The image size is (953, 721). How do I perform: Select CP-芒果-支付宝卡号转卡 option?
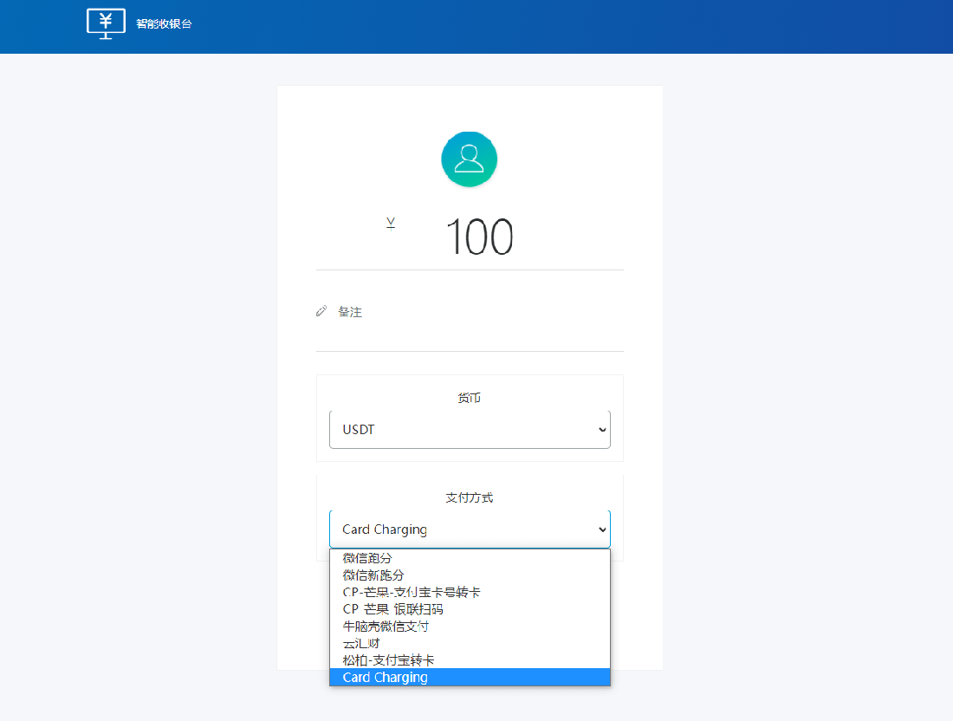click(412, 592)
